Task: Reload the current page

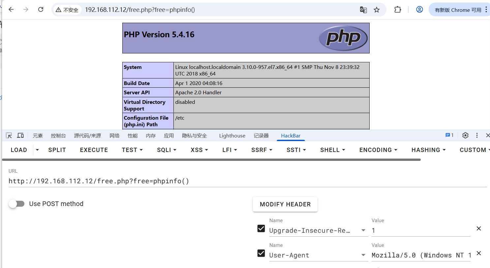Action: pos(41,10)
